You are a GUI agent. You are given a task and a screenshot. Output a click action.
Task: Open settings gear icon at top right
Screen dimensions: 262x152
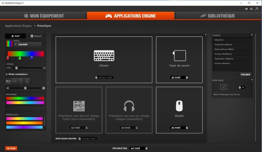tap(251, 9)
